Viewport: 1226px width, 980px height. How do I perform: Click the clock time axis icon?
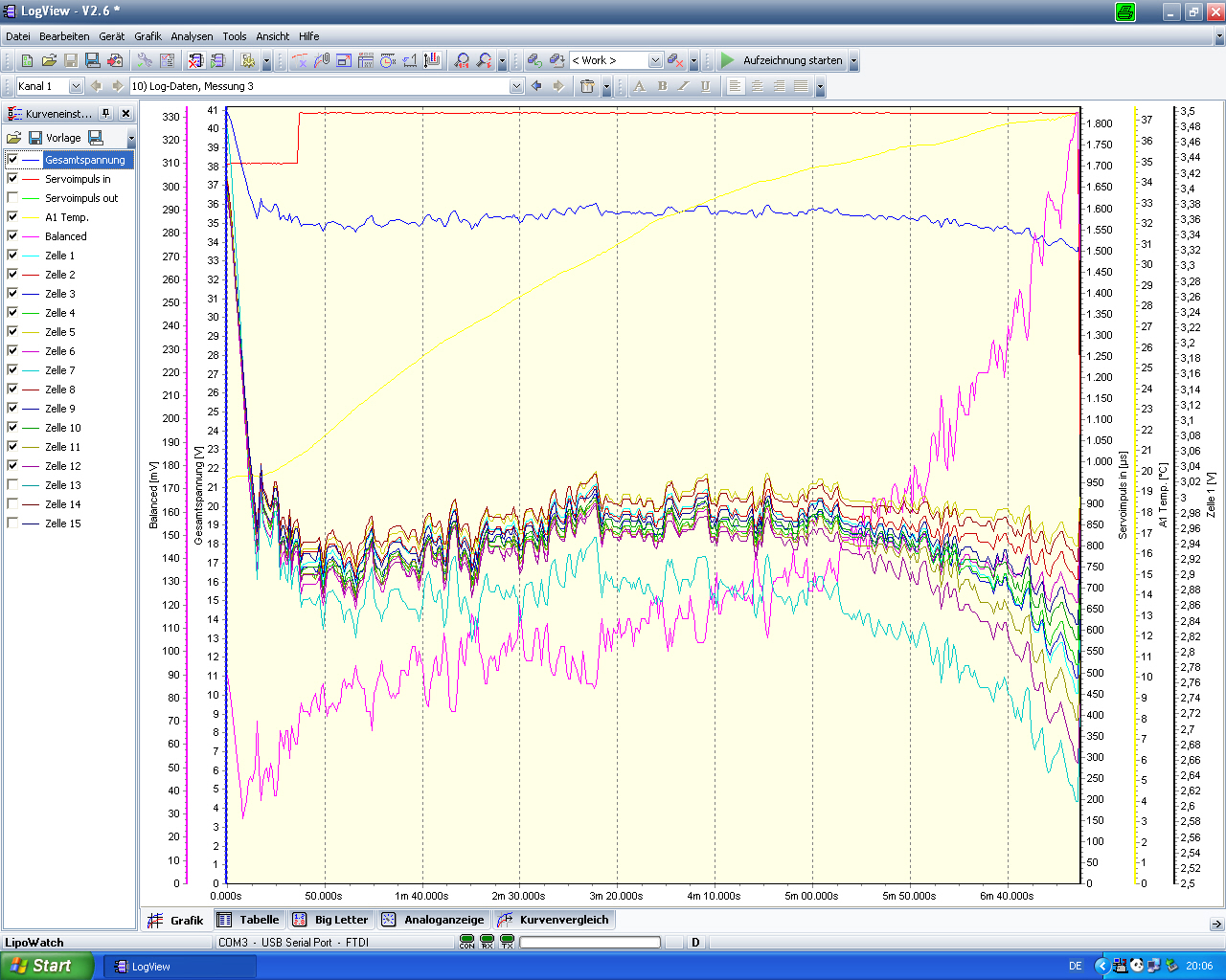(x=387, y=60)
